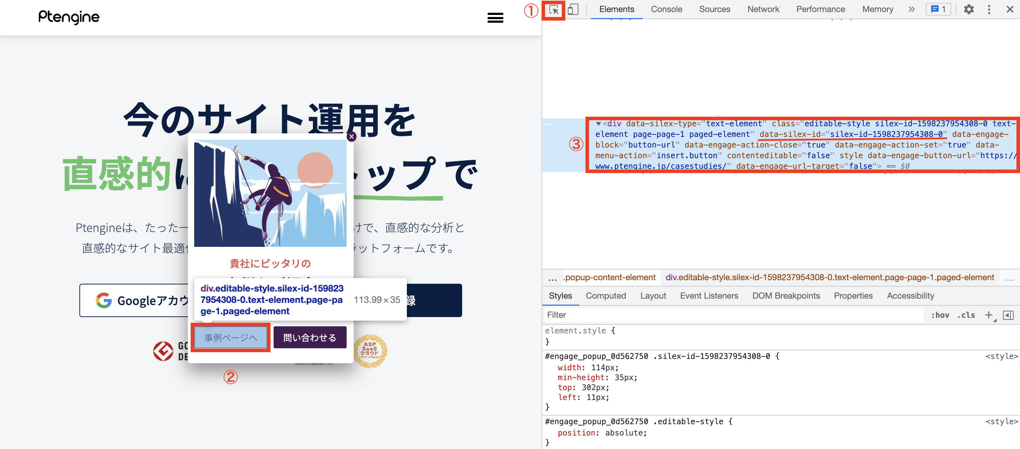The height and width of the screenshot is (449, 1020).
Task: Click the data-silex-id attribute value
Action: point(886,134)
